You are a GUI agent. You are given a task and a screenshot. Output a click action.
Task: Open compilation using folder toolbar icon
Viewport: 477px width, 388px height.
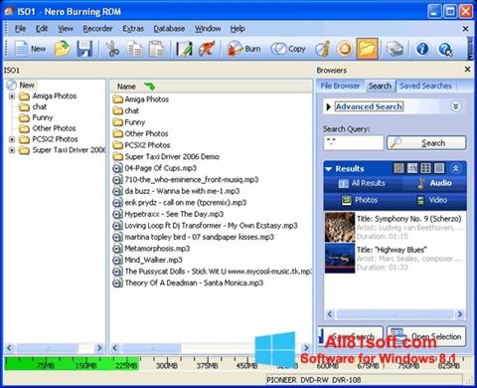(x=63, y=49)
